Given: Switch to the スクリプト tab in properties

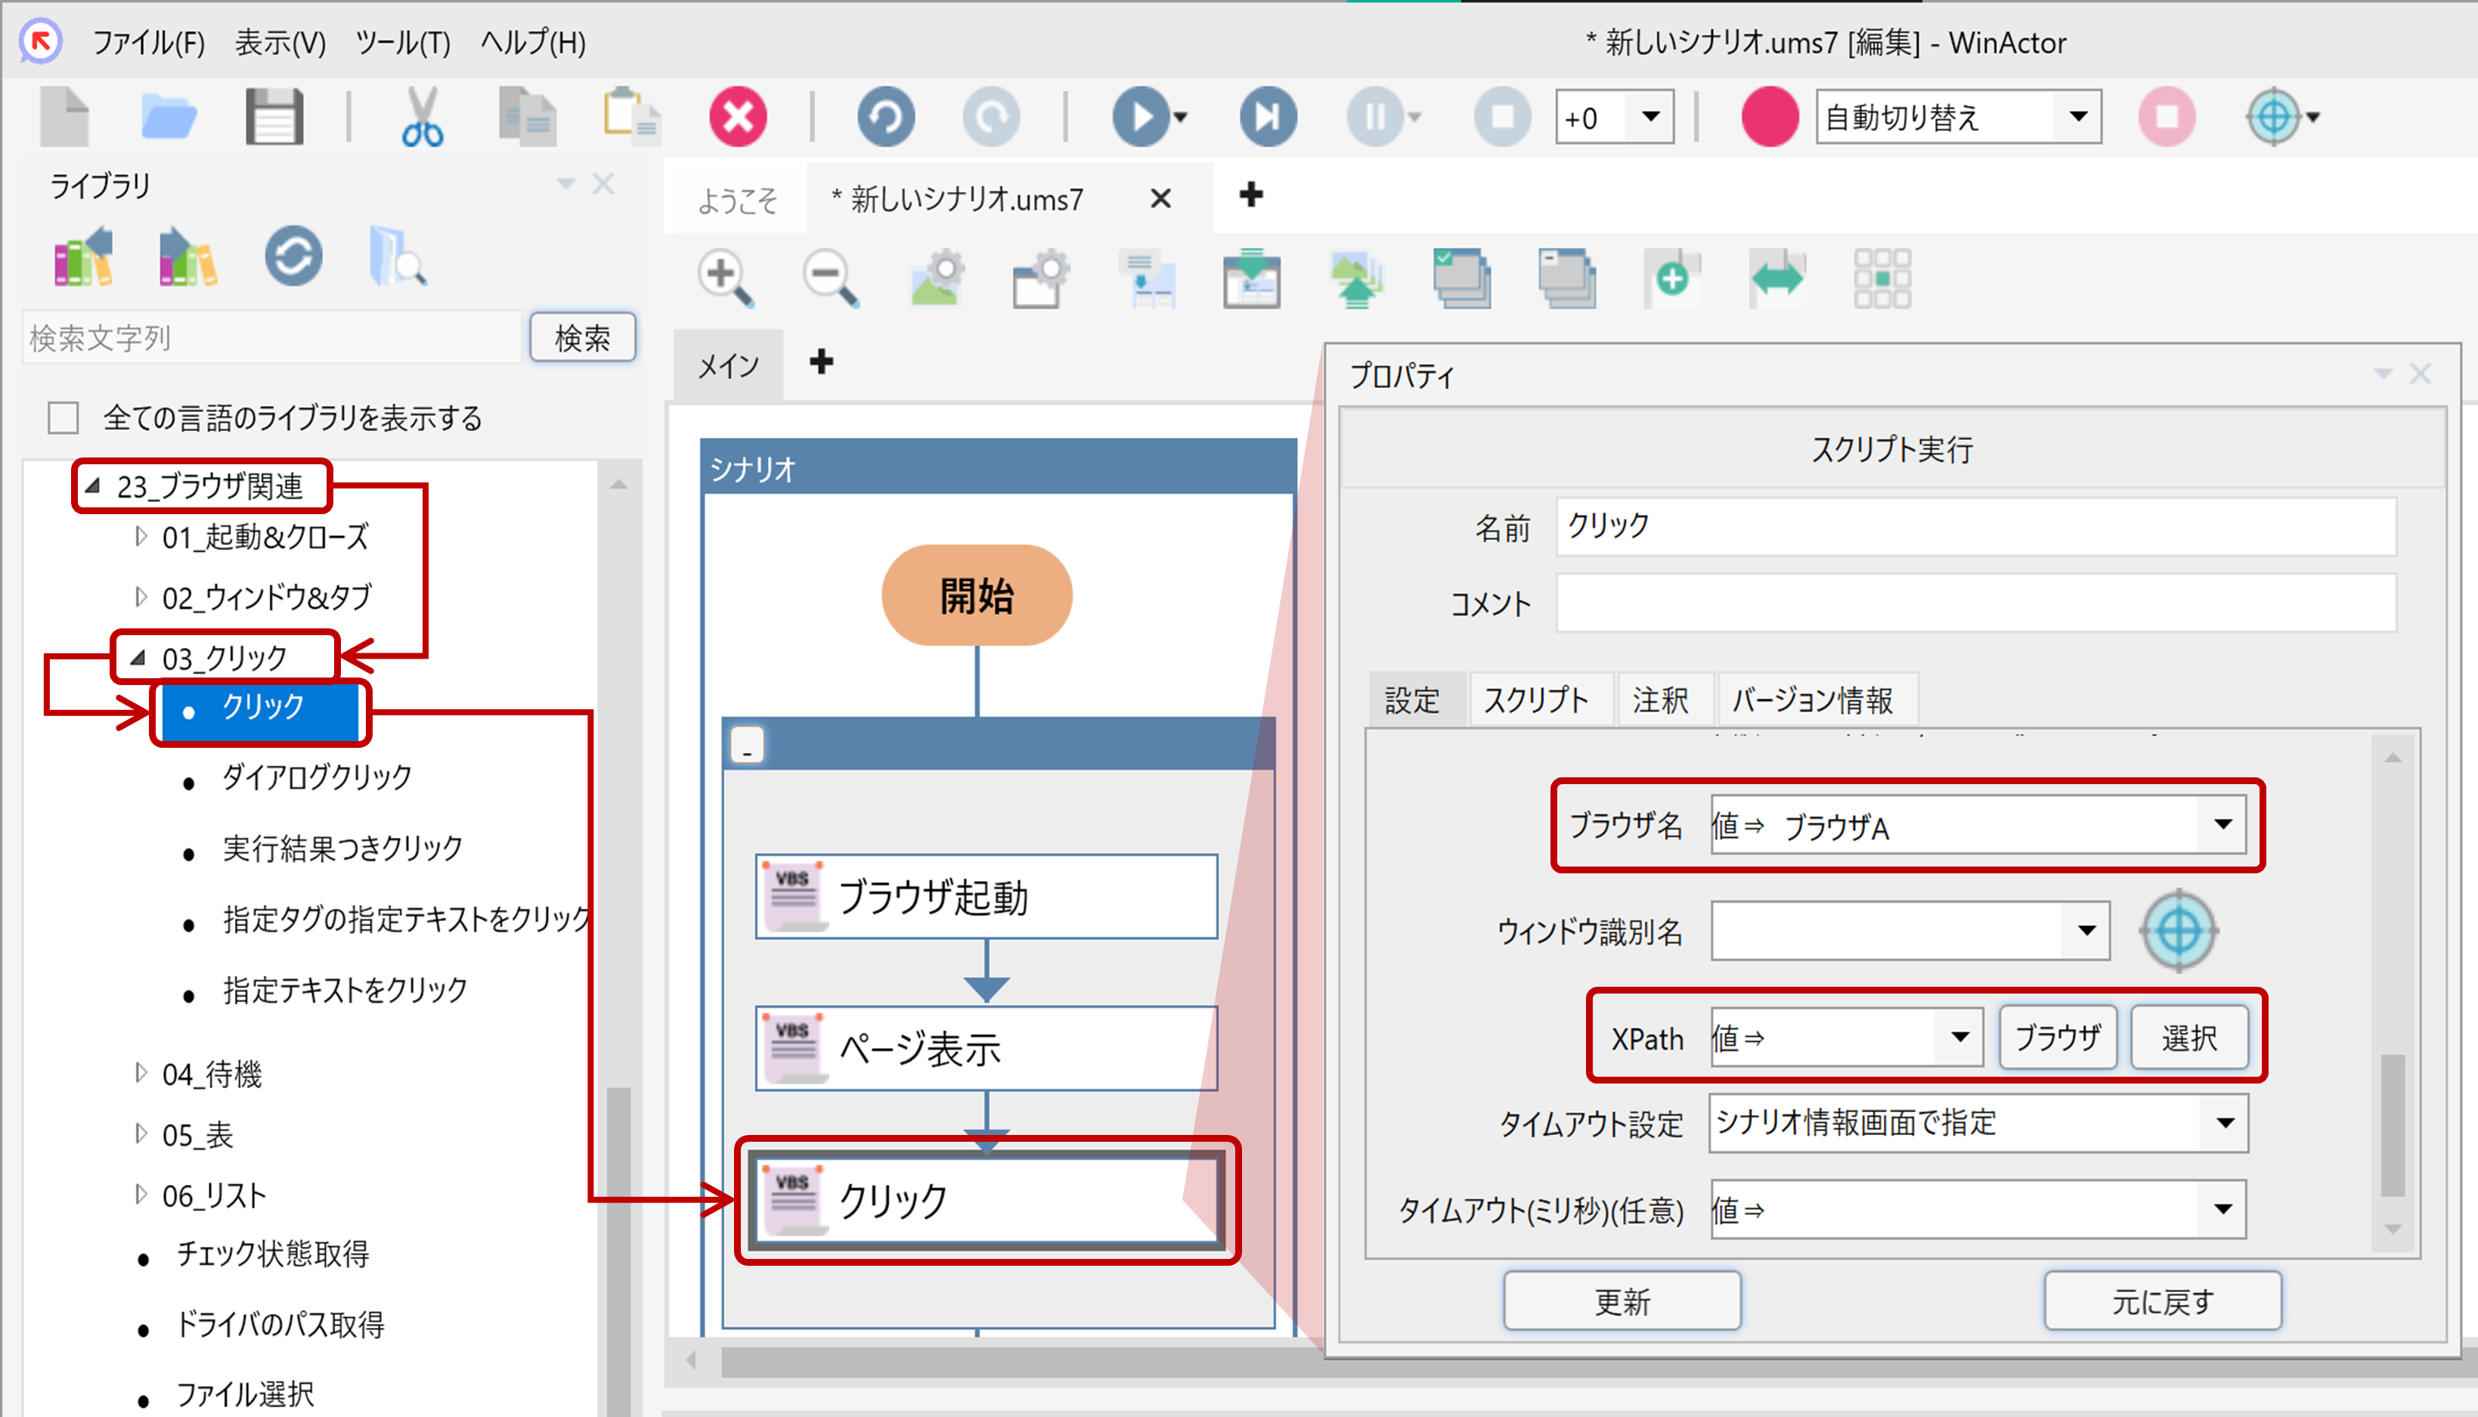Looking at the screenshot, I should (1540, 699).
